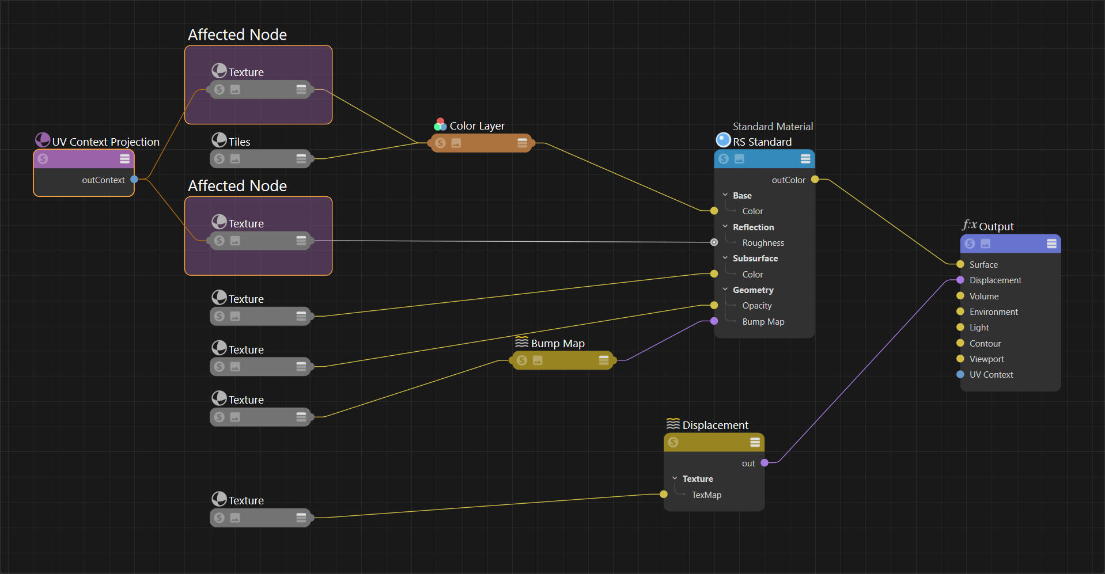Collapse the Geometry group in RS Standard
Screen dimensions: 1105x574
[725, 290]
